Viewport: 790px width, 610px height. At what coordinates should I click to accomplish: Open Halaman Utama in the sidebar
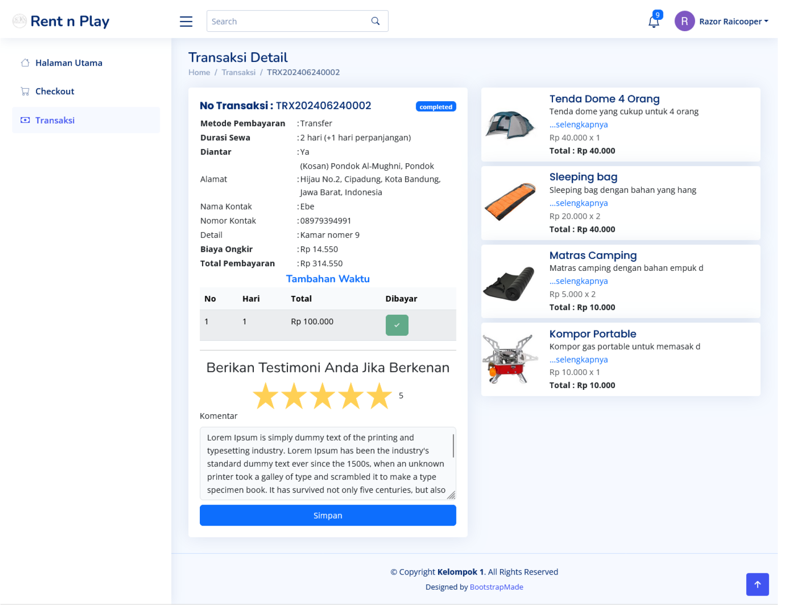point(69,63)
